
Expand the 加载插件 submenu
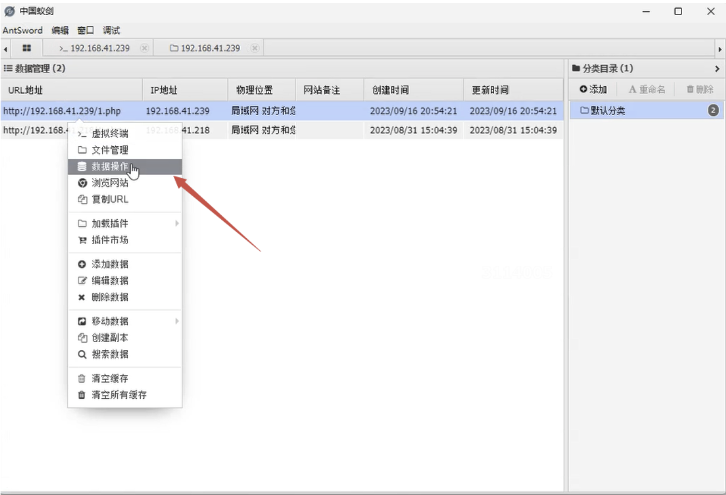tap(125, 224)
